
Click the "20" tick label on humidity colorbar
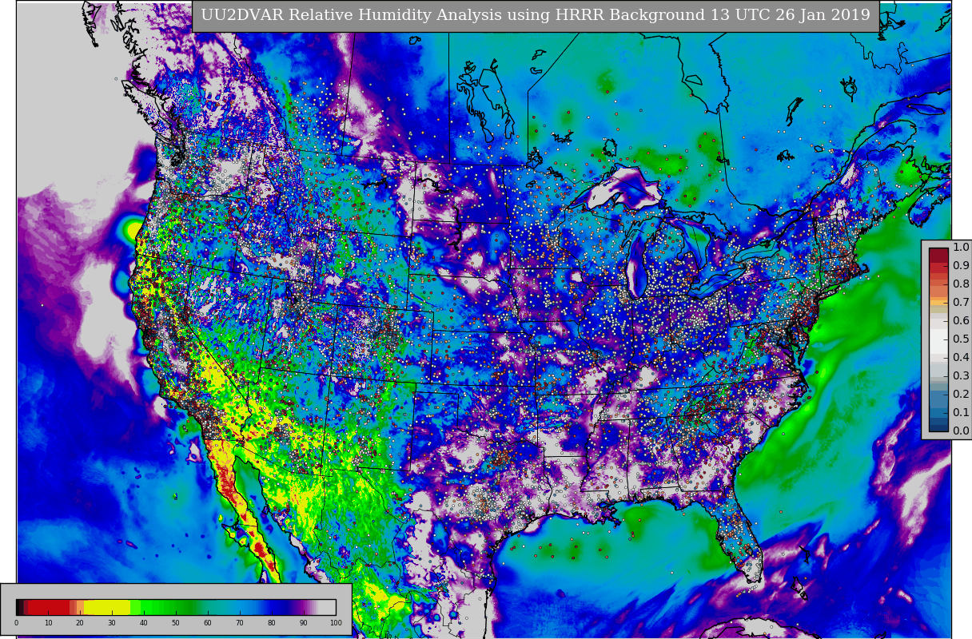point(80,623)
